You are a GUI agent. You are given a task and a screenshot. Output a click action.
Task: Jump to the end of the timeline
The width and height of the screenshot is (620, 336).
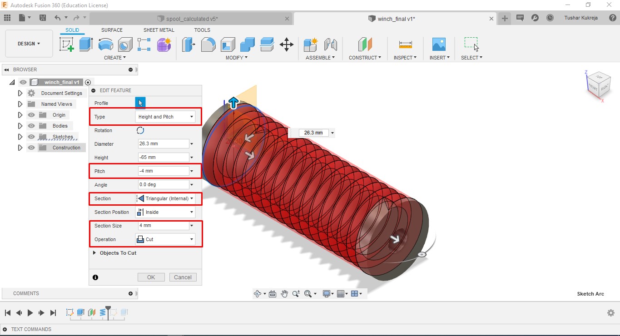point(53,313)
